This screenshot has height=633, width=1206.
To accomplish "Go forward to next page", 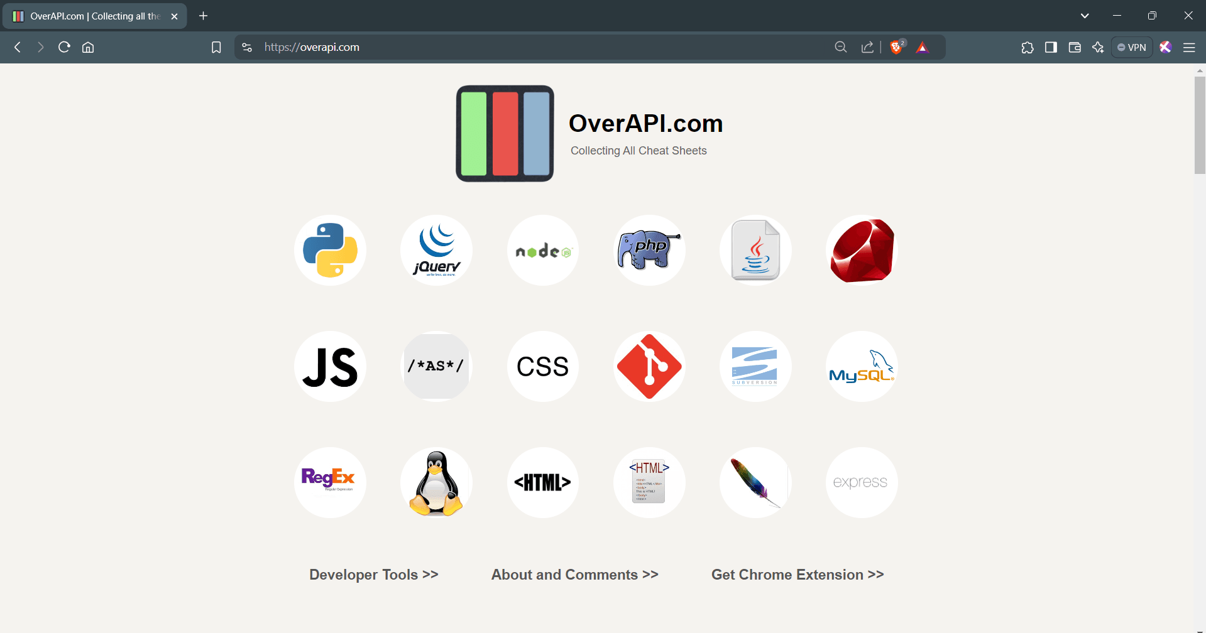I will point(41,47).
